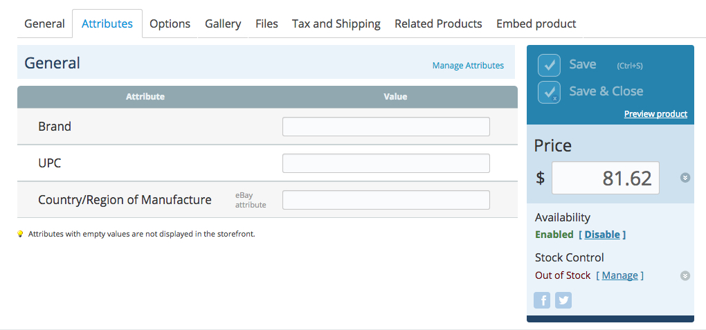
Task: Share product via Facebook icon
Action: point(542,300)
